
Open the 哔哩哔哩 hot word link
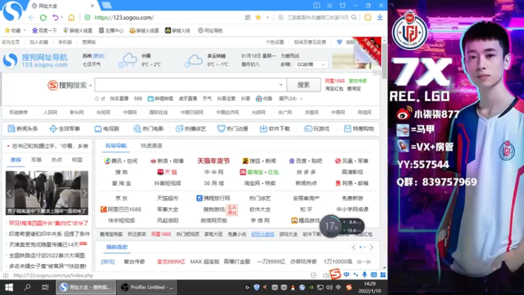160,99
